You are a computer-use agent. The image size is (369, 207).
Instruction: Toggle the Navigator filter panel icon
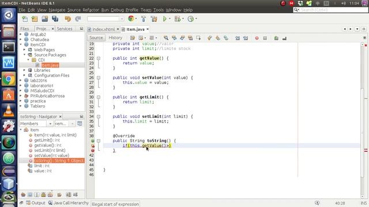pyautogui.click(x=80, y=124)
